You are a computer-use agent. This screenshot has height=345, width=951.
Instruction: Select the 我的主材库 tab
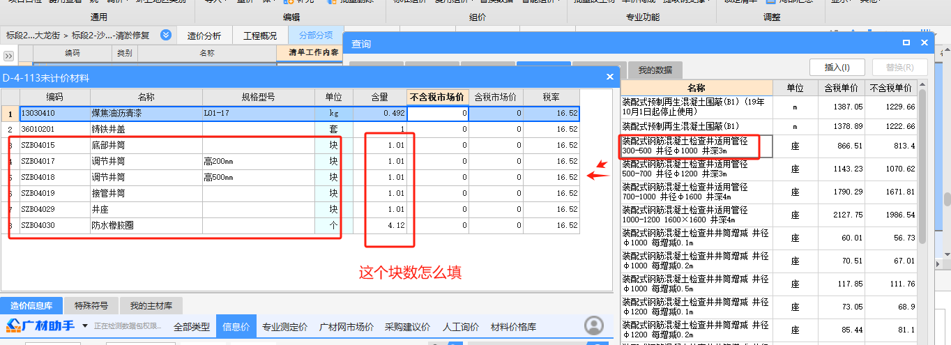(x=151, y=305)
